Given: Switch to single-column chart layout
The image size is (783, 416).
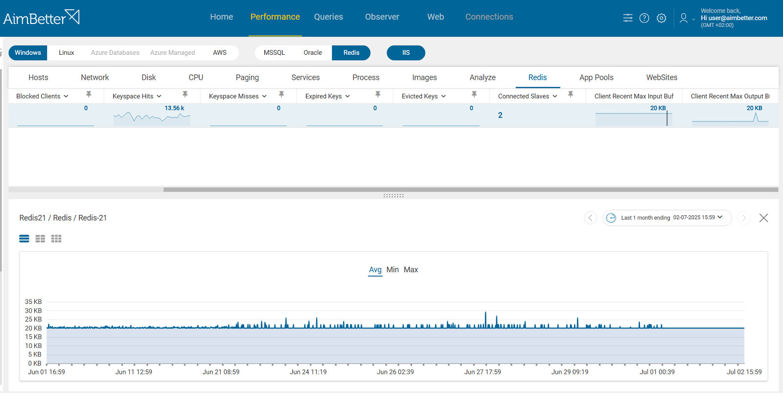Looking at the screenshot, I should [x=24, y=239].
